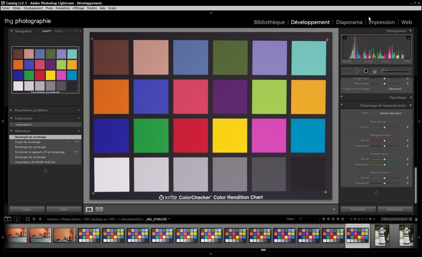422x257 pixels.
Task: Open the Paramètres menu
Action: pyautogui.click(x=63, y=8)
